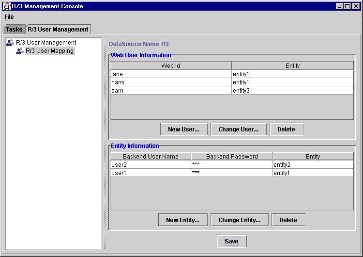Select the user1 backend user cell

pyautogui.click(x=151, y=173)
